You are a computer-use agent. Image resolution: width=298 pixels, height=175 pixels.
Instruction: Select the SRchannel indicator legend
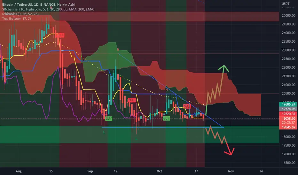[x=48, y=9]
